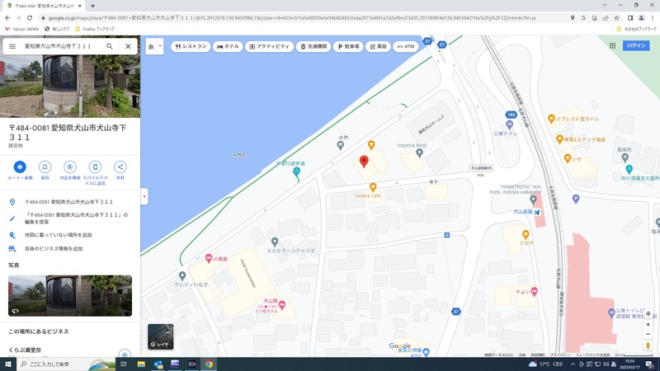Open Google apps grid icon

(610, 46)
